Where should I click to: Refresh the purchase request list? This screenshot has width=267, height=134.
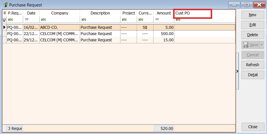point(252,65)
